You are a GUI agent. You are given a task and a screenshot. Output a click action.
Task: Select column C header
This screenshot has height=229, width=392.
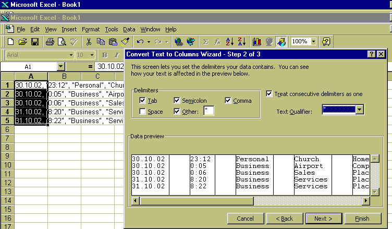(x=97, y=76)
